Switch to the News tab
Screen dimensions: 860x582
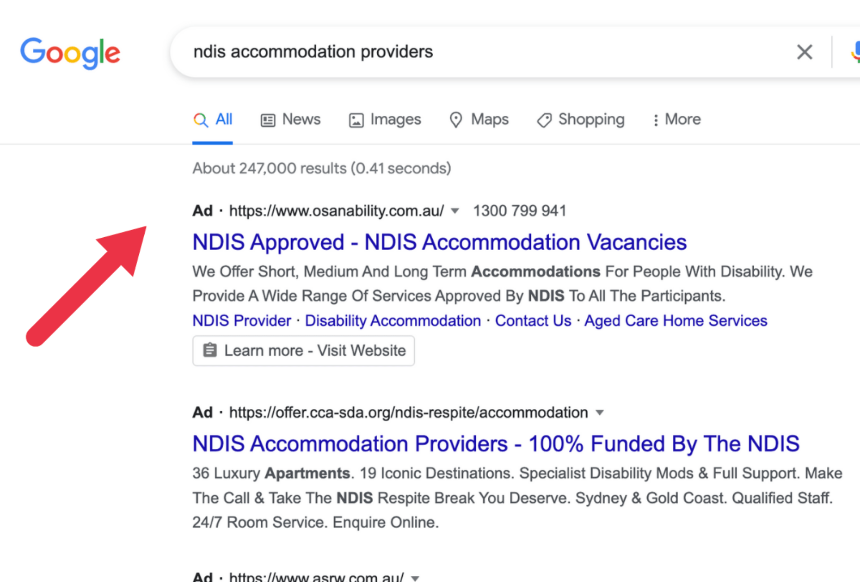[301, 120]
